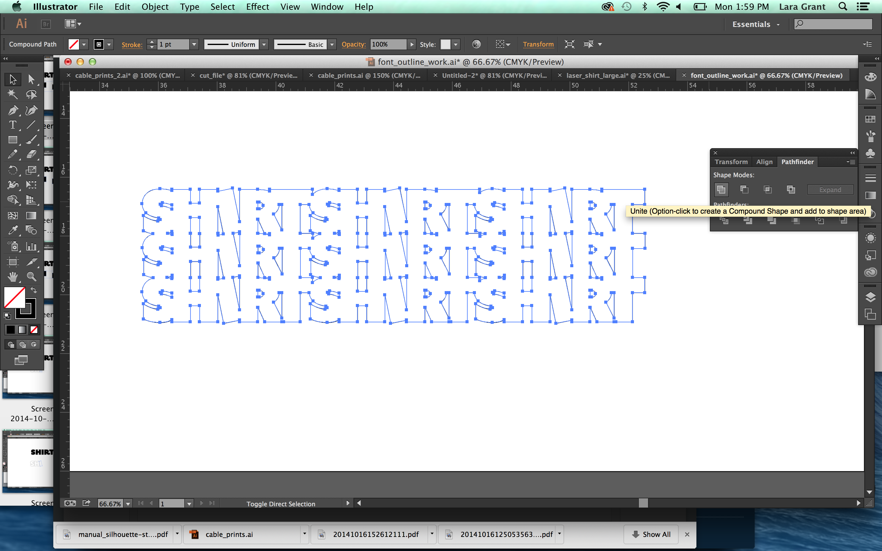Select the Symbol Sprayer tool

(x=13, y=246)
